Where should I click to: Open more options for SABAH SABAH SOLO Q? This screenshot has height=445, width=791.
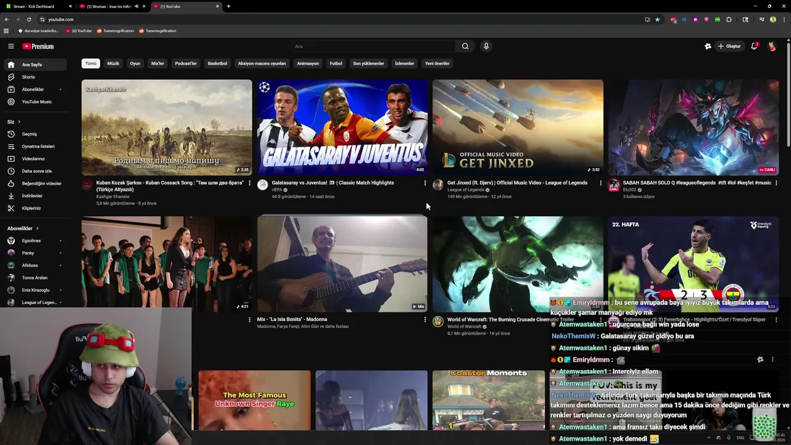pos(776,183)
